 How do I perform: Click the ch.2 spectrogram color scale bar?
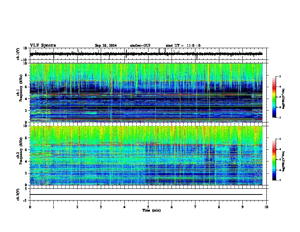(274, 160)
